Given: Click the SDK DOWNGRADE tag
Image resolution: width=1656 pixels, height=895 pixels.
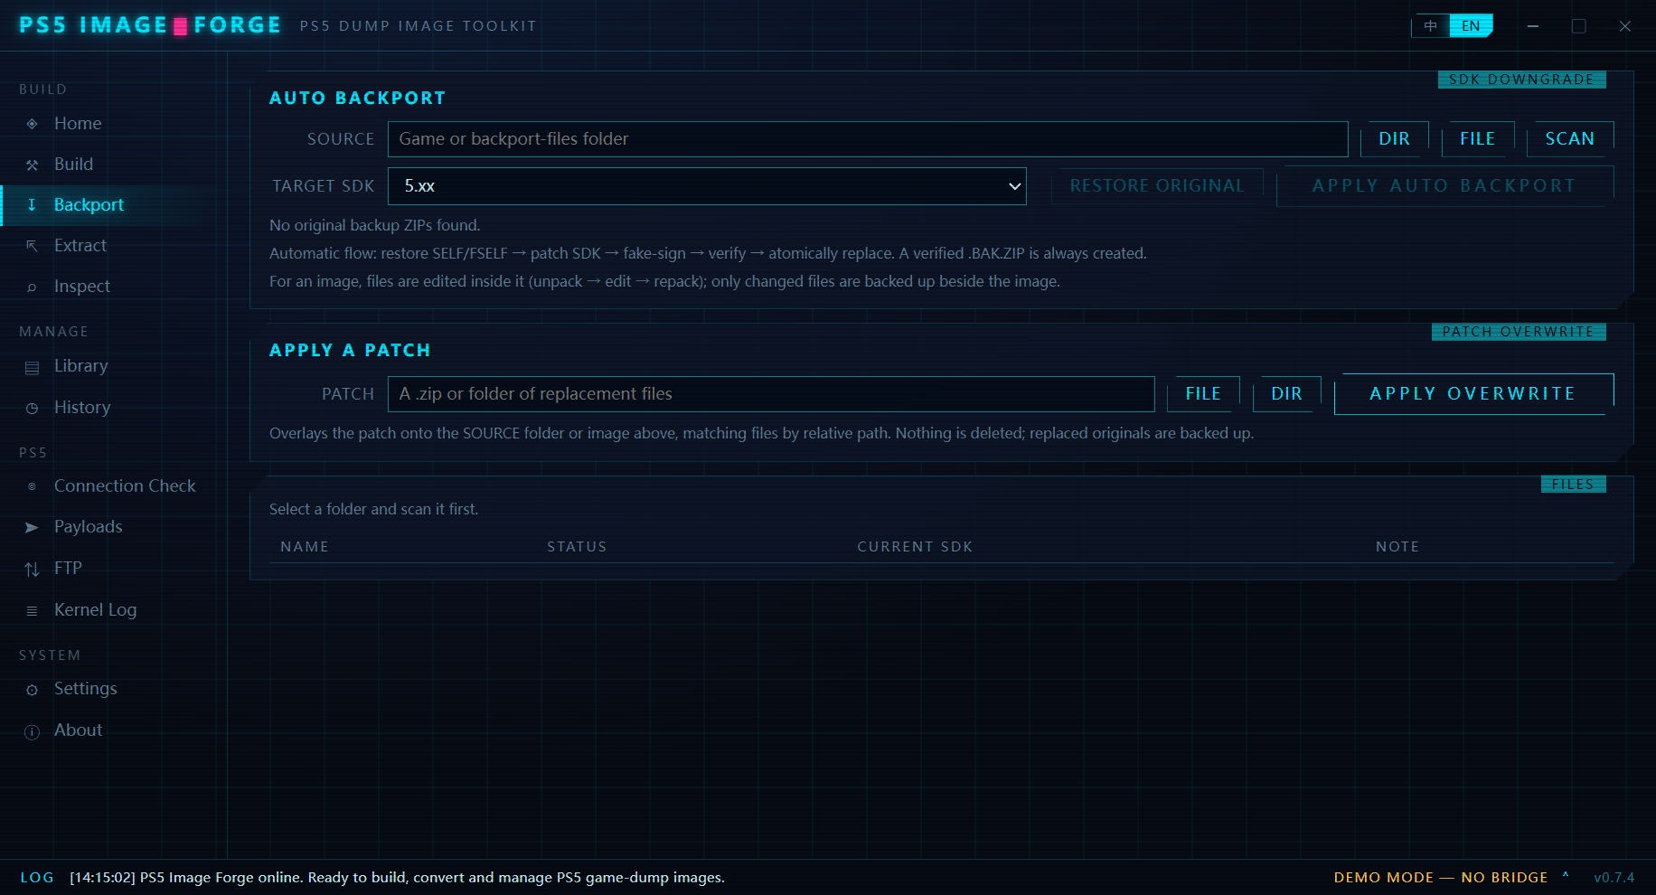Looking at the screenshot, I should coord(1522,80).
